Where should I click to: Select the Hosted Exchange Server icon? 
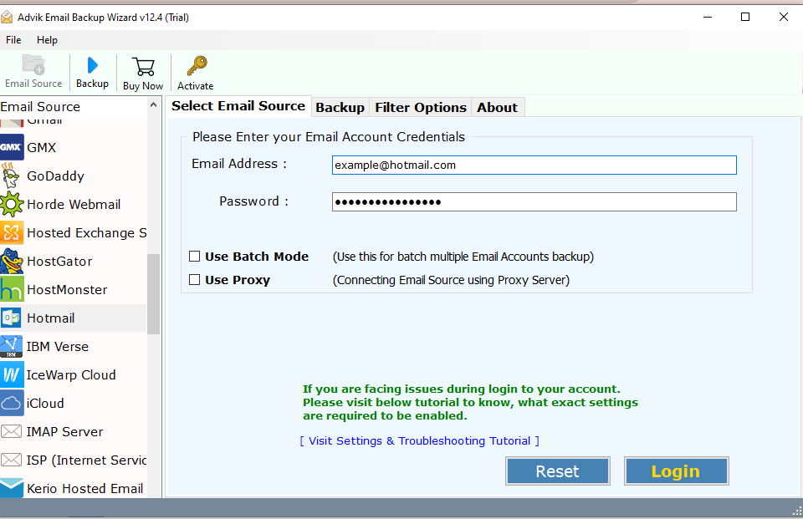(x=11, y=233)
